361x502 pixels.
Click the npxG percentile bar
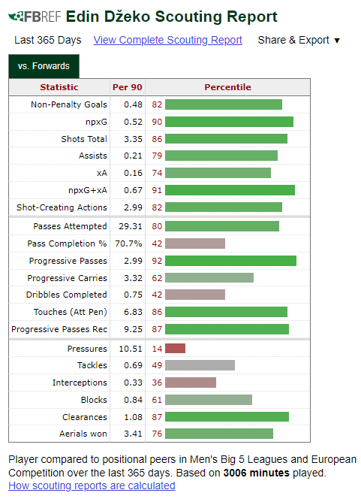(x=229, y=122)
